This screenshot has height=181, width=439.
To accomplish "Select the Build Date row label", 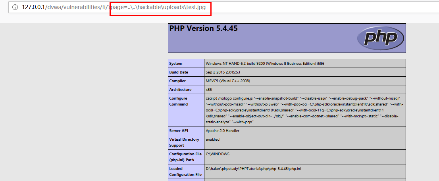I will (179, 72).
